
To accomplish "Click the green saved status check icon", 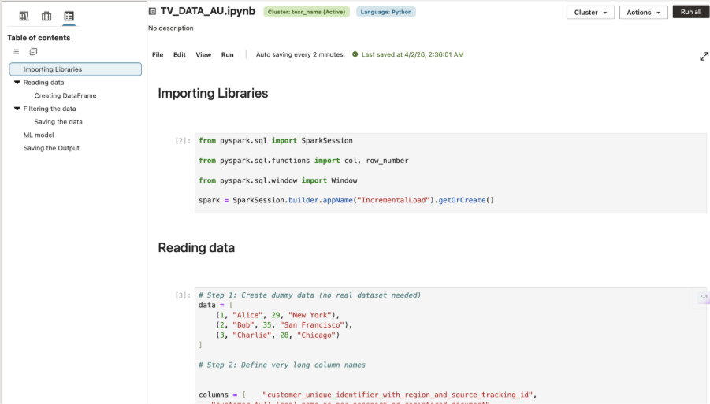I will click(x=355, y=54).
